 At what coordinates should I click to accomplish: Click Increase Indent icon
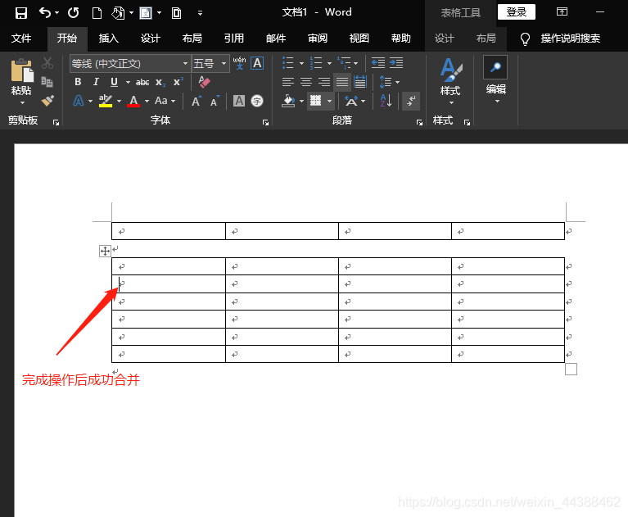(x=396, y=63)
